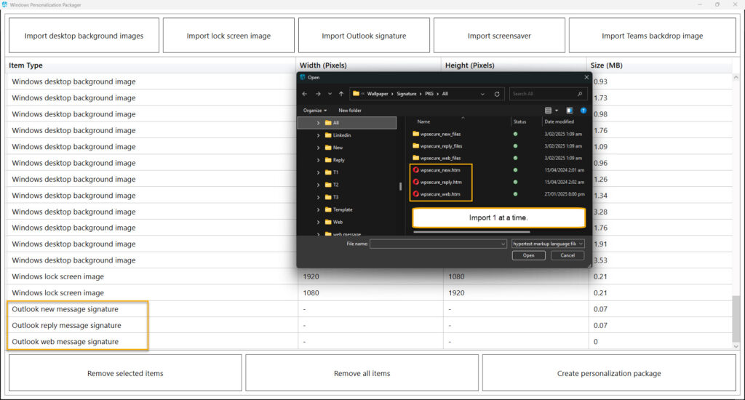This screenshot has width=745, height=400.
Task: Select wpsecure_new_files folder
Action: pyautogui.click(x=437, y=134)
